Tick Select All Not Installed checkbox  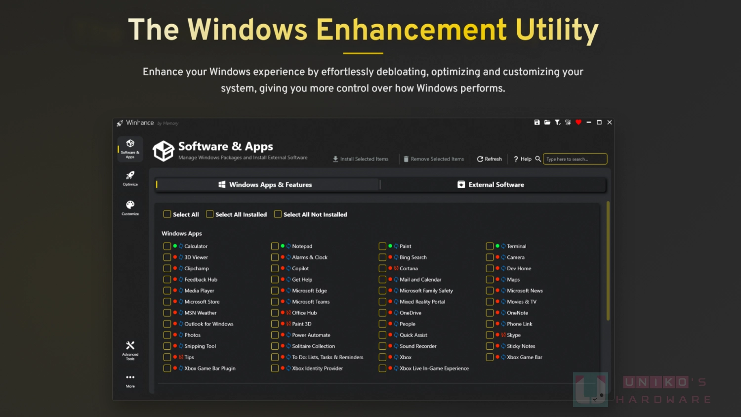278,214
